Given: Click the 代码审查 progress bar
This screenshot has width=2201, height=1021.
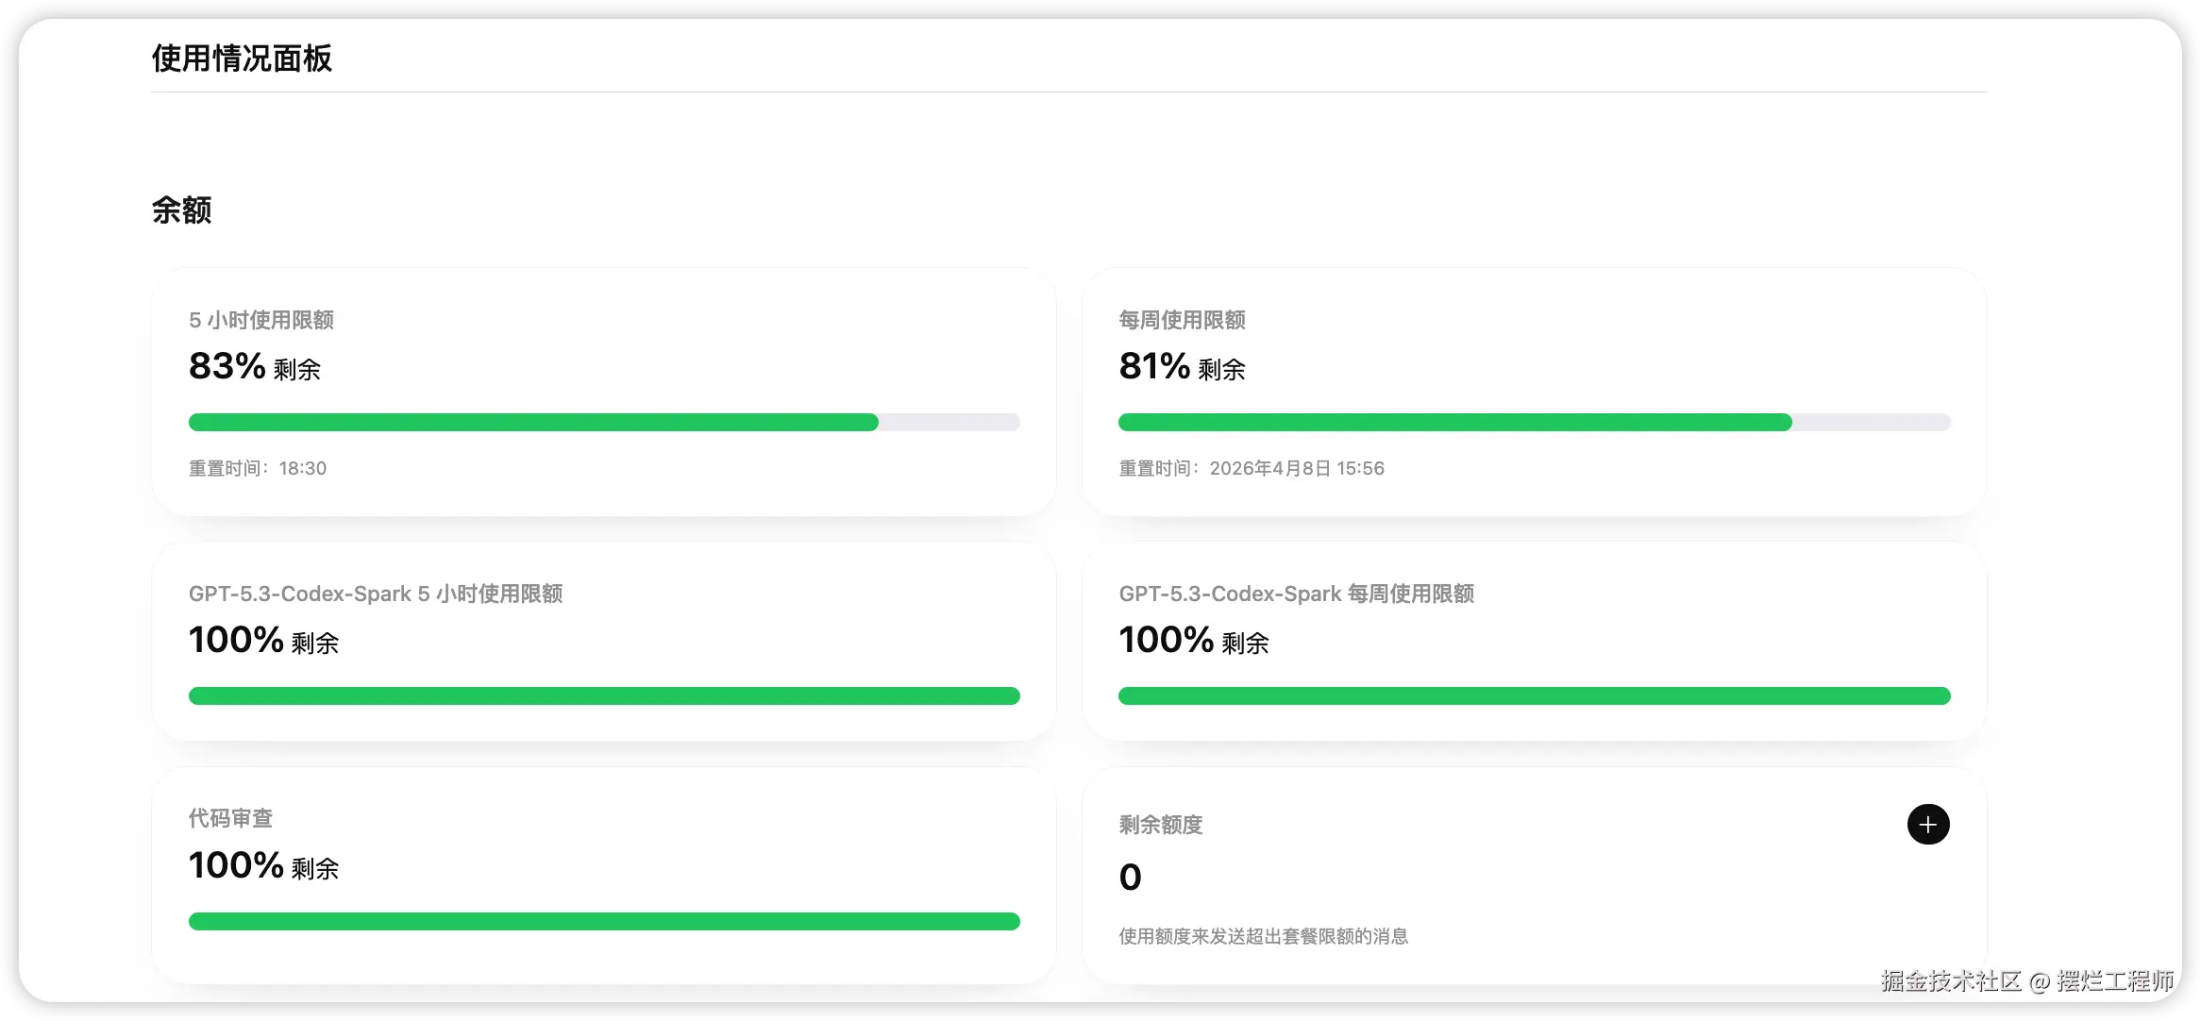Looking at the screenshot, I should point(604,922).
